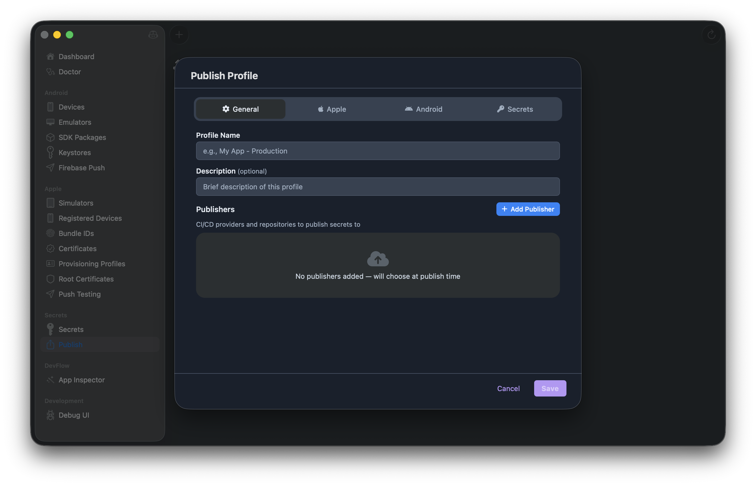Open Root Certificates

pos(100,279)
